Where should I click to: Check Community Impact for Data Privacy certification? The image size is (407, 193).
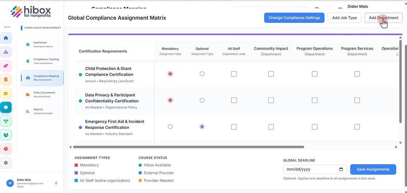click(271, 100)
